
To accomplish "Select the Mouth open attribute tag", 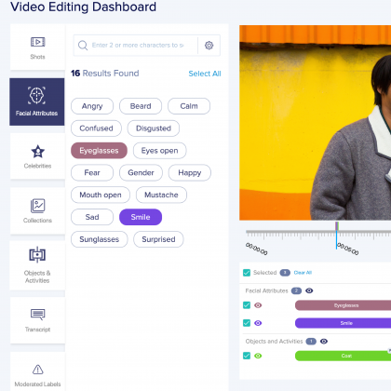I will coord(101,195).
